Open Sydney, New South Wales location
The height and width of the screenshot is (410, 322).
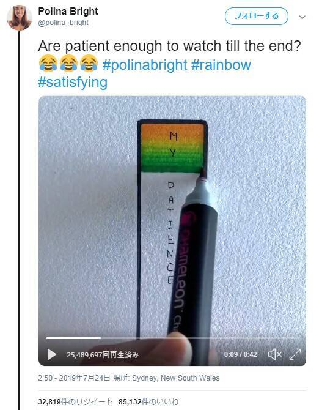pos(175,378)
